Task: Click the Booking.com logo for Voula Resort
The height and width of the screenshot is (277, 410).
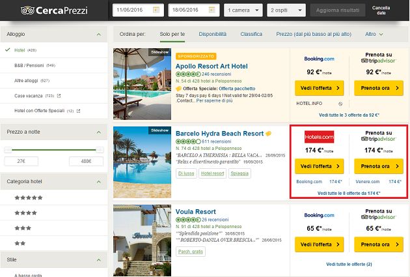Action: point(319,215)
